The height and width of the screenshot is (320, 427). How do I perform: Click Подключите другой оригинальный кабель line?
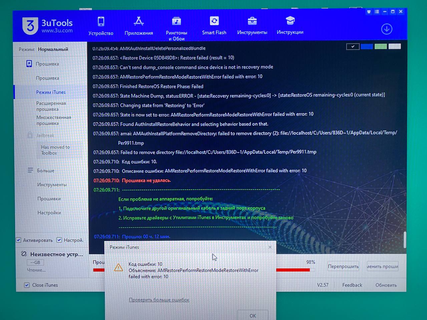[192, 208]
